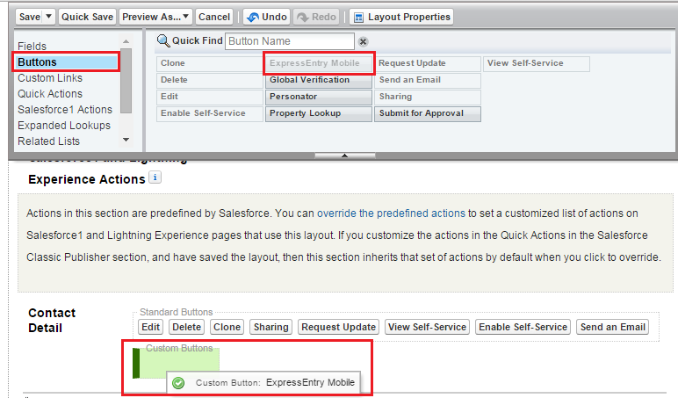Select Quick Actions category
Viewport: 678px width, 398px height.
tap(50, 93)
